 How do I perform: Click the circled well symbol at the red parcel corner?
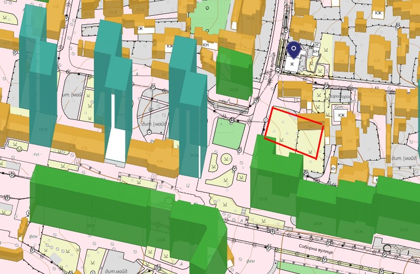tap(266, 120)
